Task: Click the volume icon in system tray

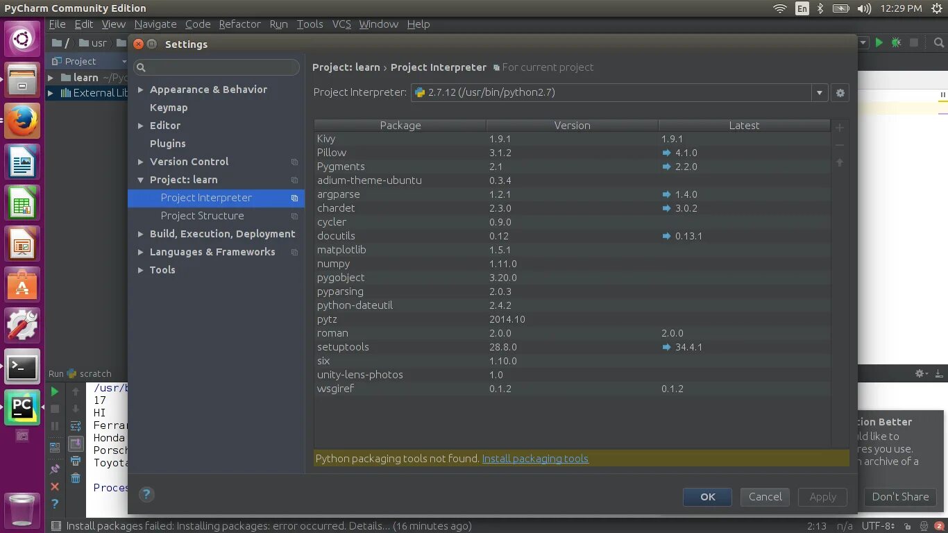Action: pos(864,8)
